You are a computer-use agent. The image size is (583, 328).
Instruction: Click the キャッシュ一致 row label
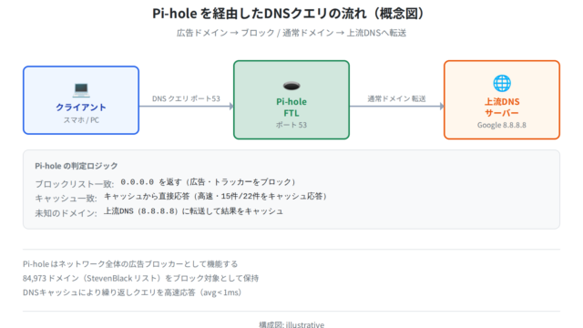coord(66,199)
